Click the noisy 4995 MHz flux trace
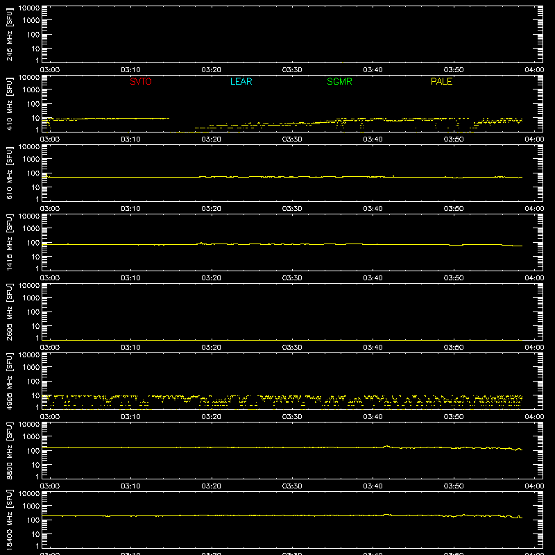555x555 pixels. [x=282, y=401]
